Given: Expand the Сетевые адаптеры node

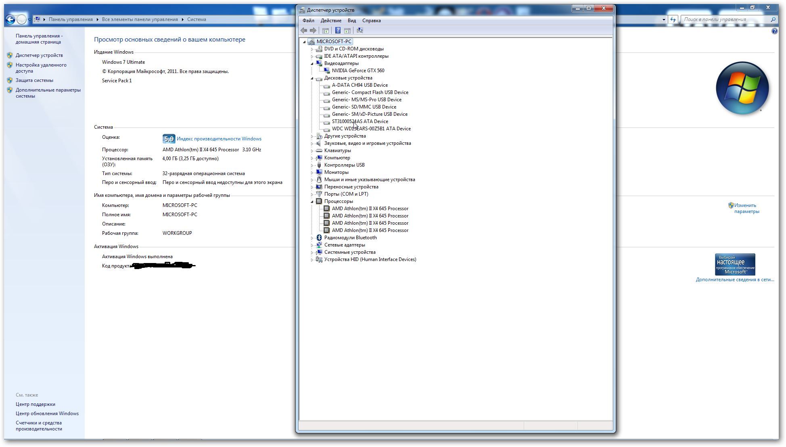Looking at the screenshot, I should (x=312, y=245).
